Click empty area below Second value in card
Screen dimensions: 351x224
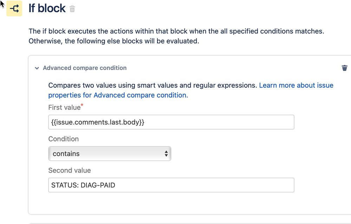(x=171, y=204)
